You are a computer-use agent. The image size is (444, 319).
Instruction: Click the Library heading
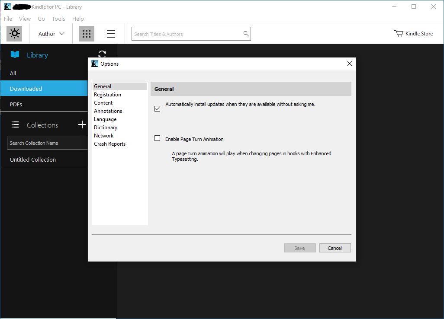point(37,55)
